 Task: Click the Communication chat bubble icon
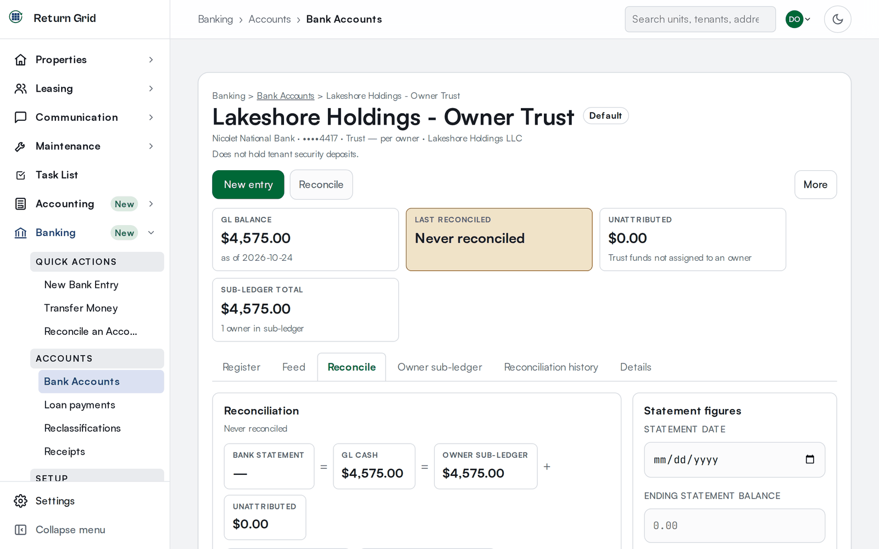[20, 117]
